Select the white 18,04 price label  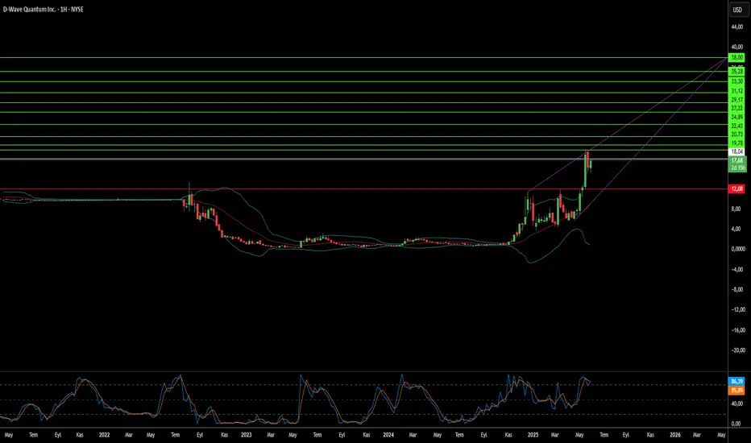736,151
